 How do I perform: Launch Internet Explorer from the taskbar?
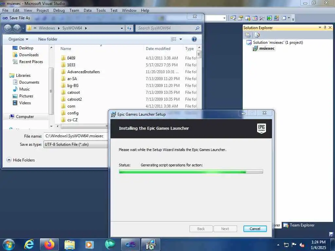tap(29, 244)
